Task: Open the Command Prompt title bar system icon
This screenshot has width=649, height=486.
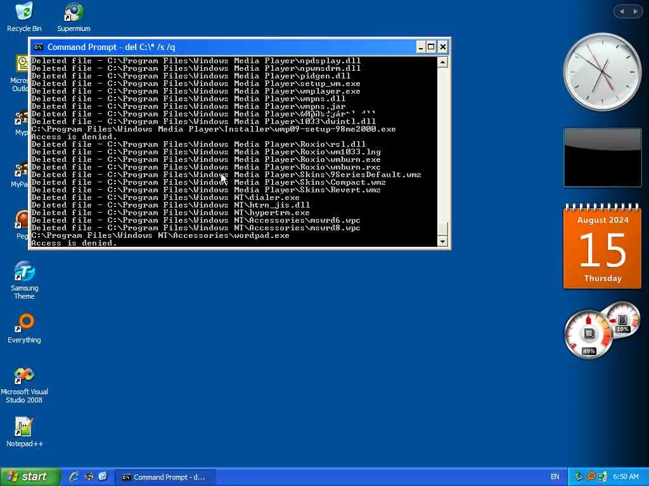Action: click(38, 47)
